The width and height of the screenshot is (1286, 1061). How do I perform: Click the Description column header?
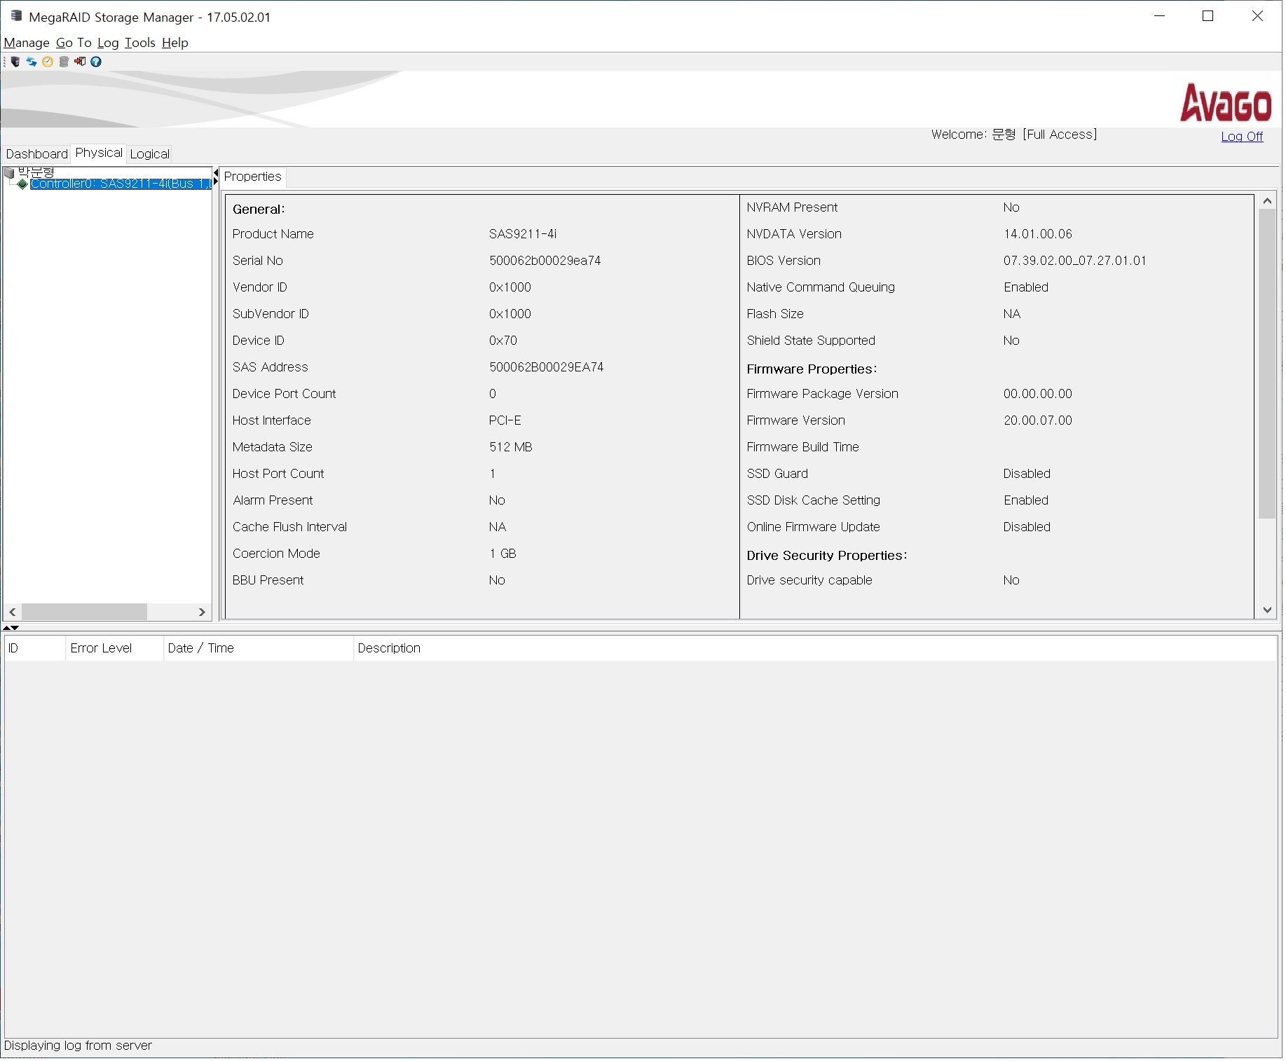(815, 648)
